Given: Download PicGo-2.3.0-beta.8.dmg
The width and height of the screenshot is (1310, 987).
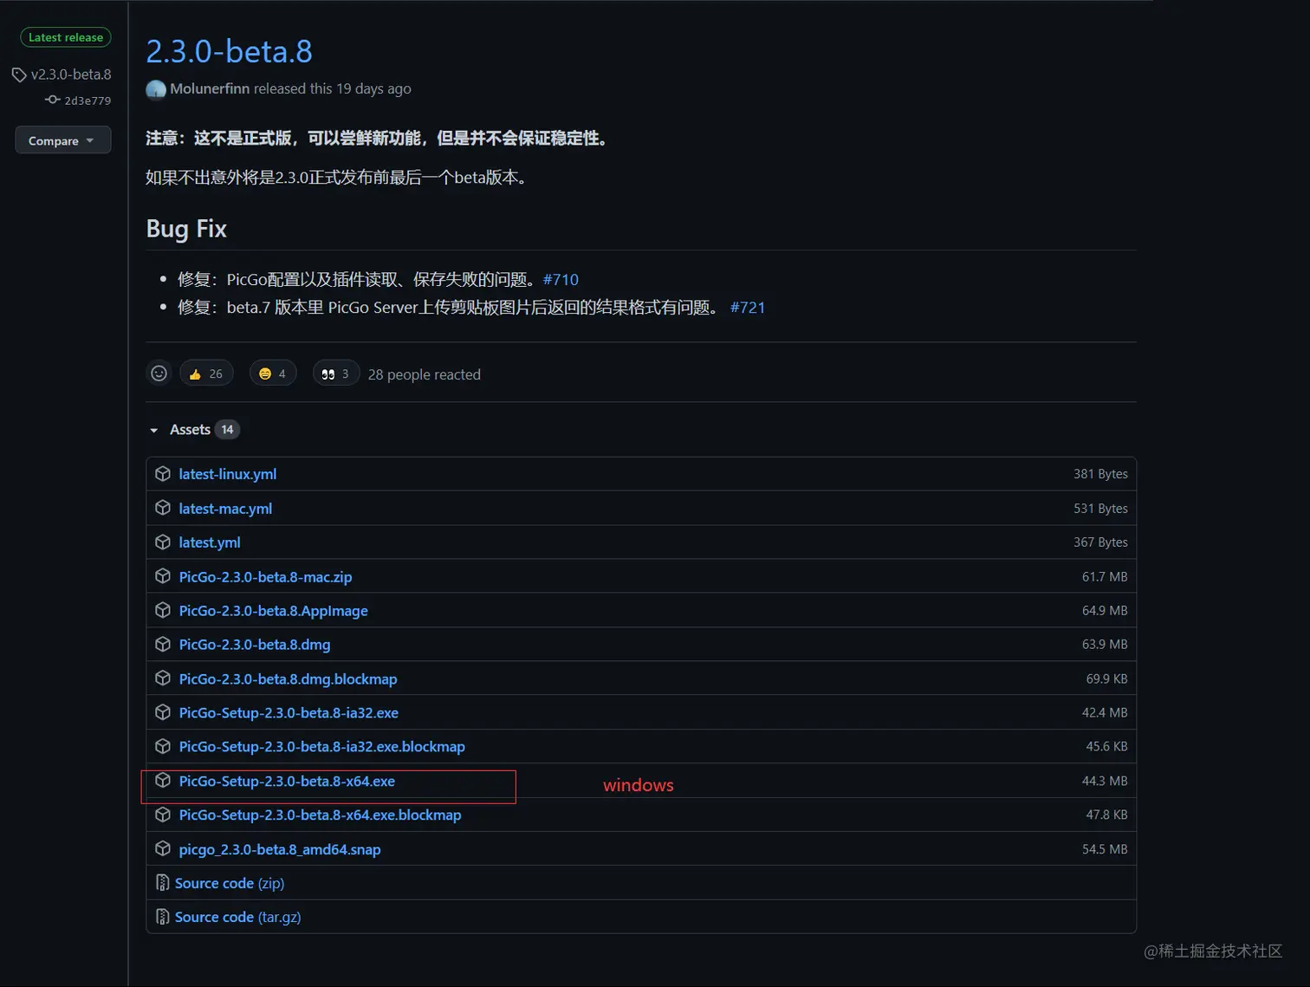Looking at the screenshot, I should pyautogui.click(x=255, y=645).
